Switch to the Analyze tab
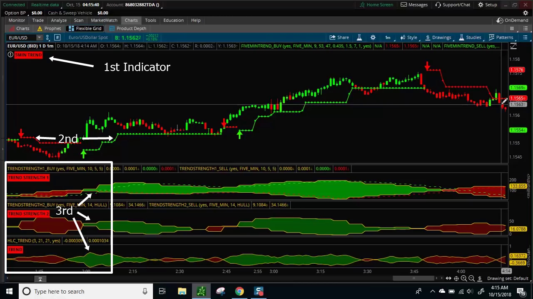 (x=59, y=20)
